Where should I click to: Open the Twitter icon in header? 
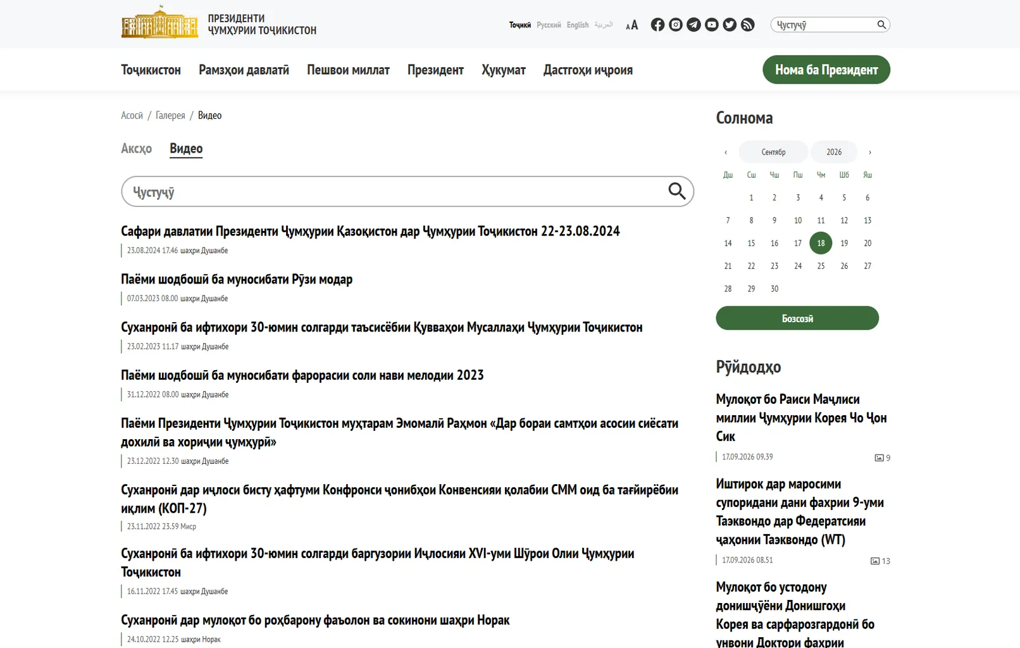(x=730, y=25)
